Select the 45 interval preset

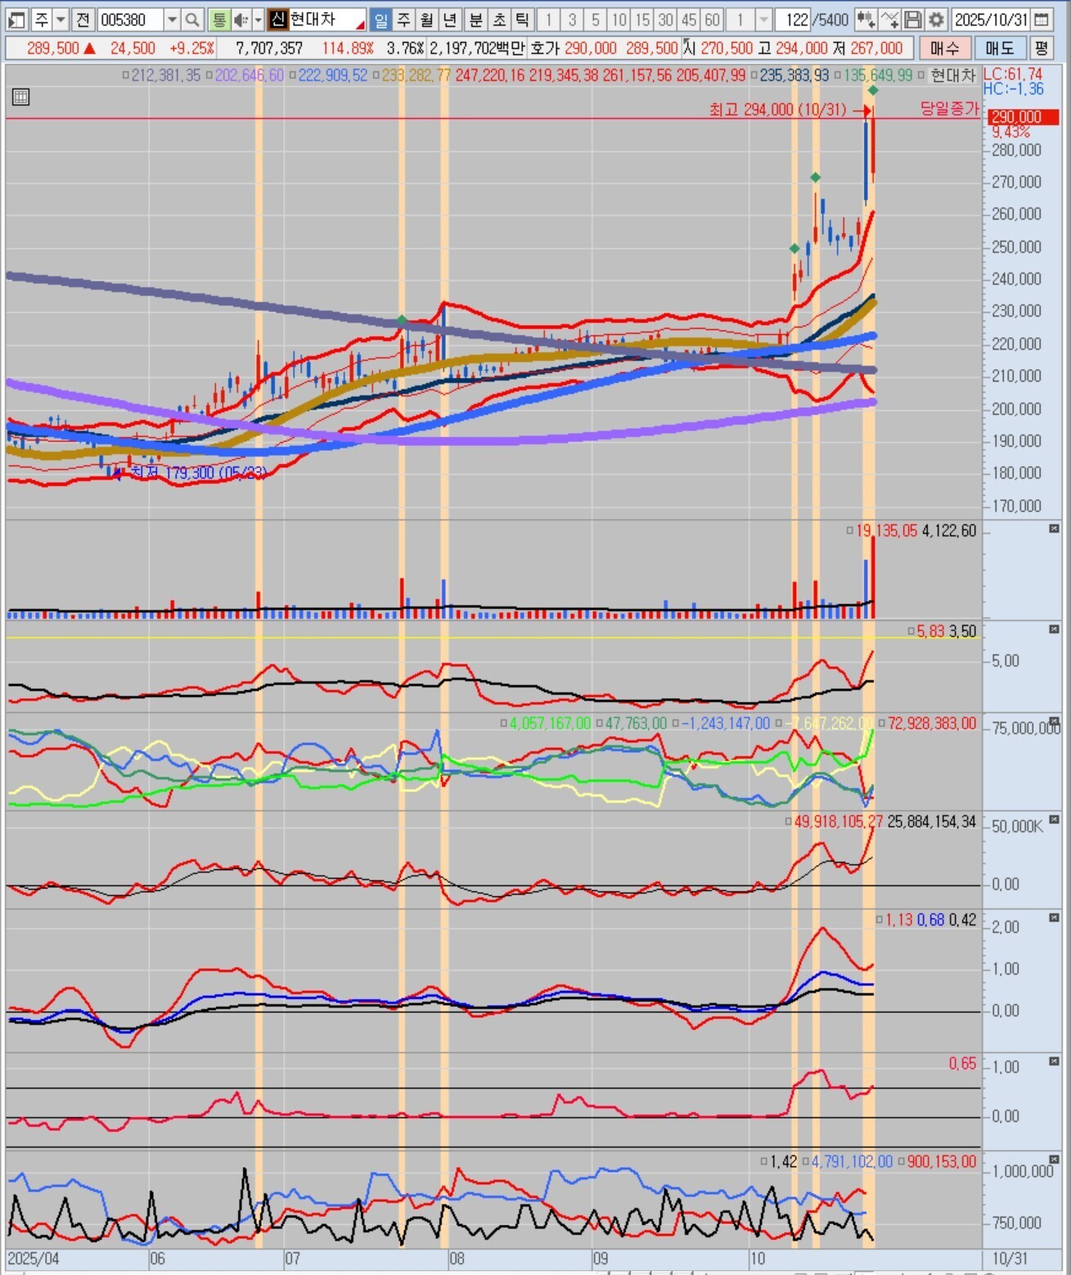click(689, 20)
